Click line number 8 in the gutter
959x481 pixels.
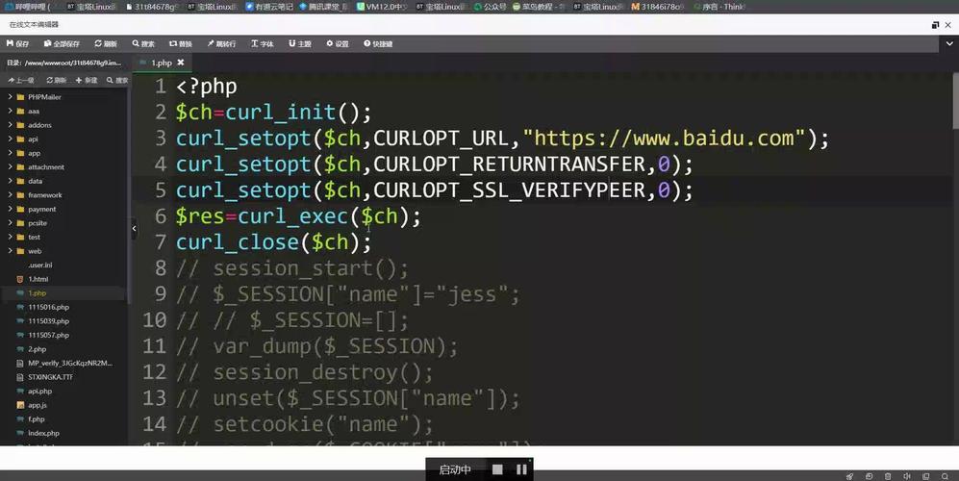(161, 268)
